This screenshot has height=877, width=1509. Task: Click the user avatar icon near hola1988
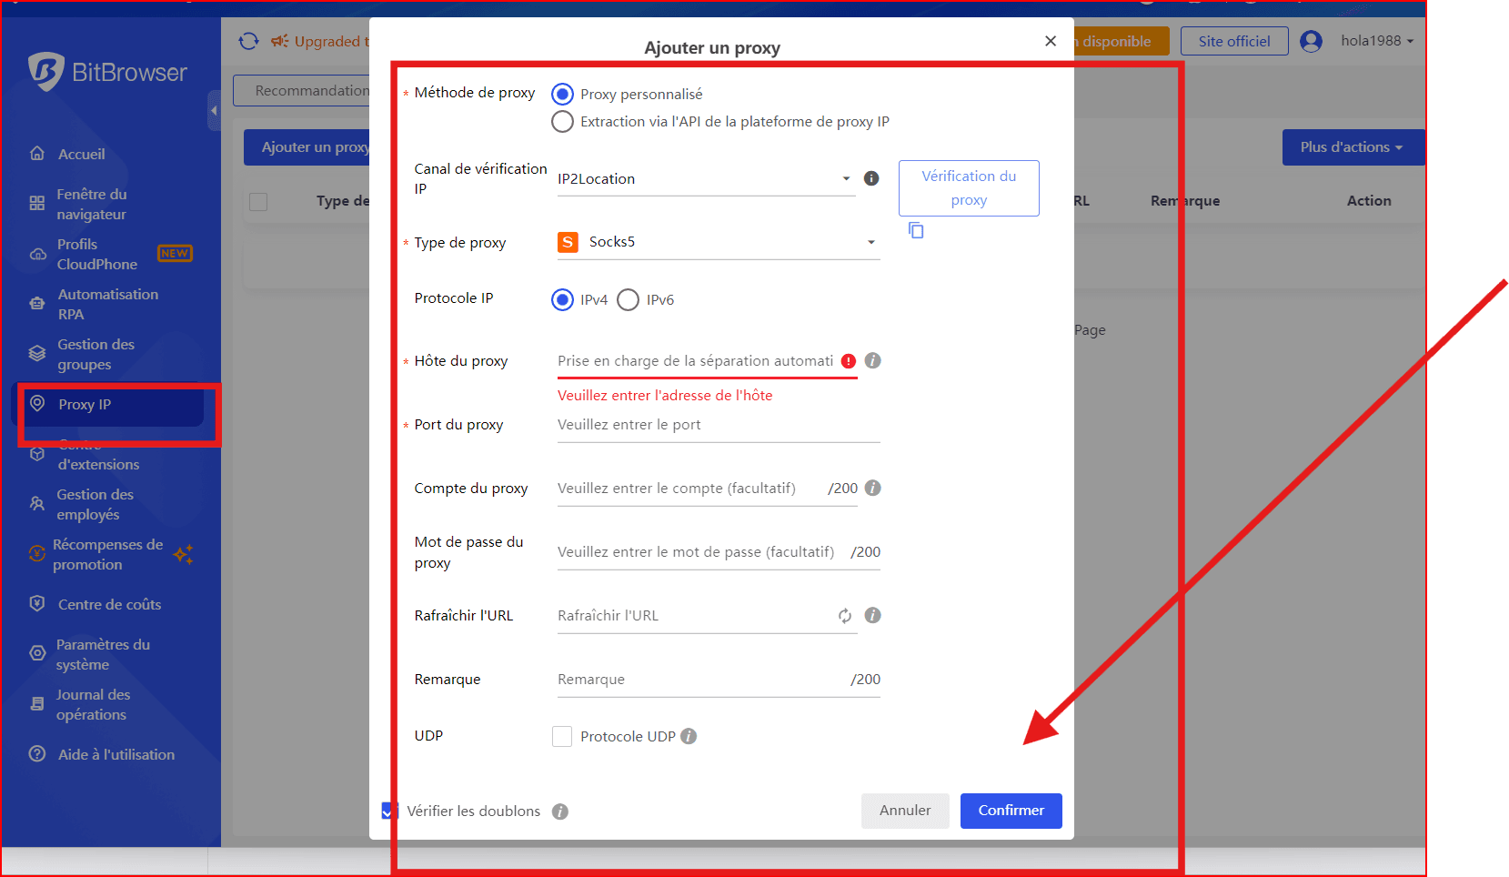point(1311,41)
